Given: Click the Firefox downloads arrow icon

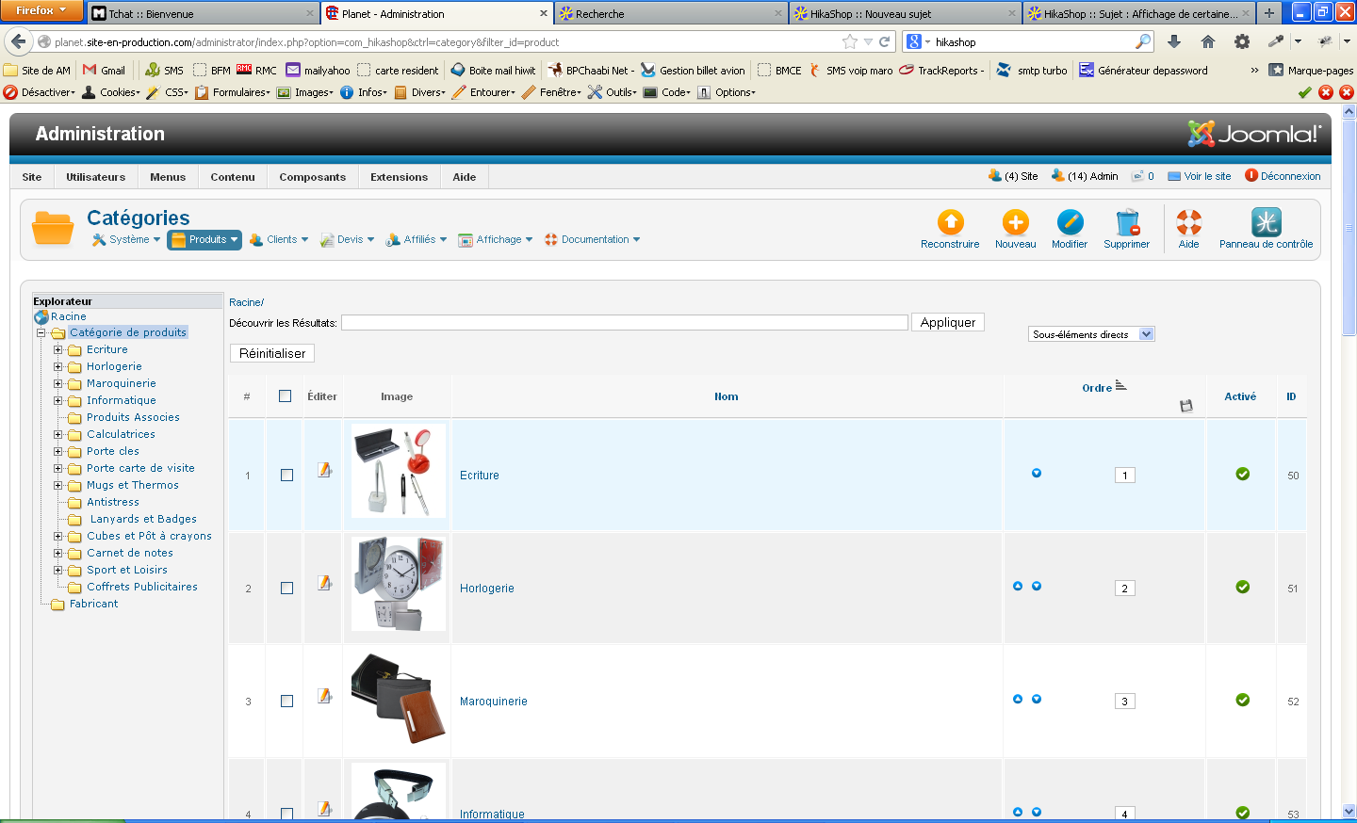Looking at the screenshot, I should point(1174,41).
